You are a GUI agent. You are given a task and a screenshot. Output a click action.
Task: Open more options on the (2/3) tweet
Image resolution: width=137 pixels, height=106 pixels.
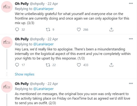coord(131,83)
